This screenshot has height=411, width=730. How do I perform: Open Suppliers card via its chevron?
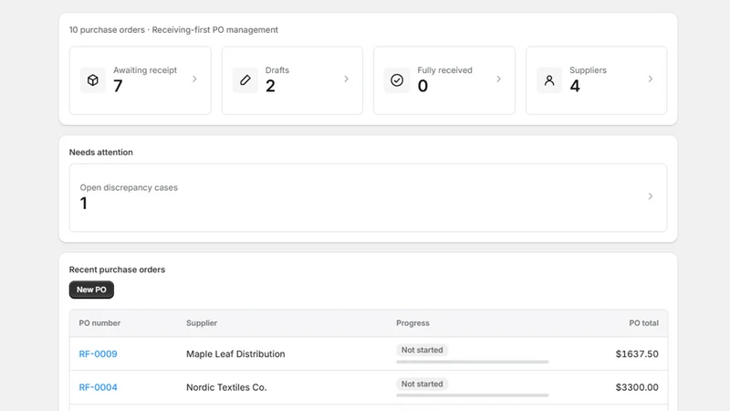651,79
